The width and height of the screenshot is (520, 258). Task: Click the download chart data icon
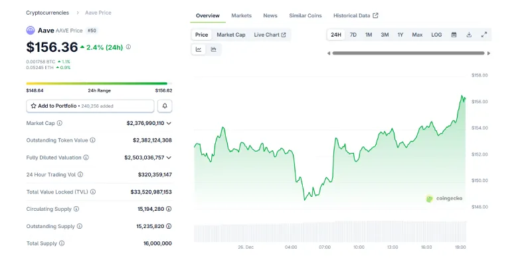(x=469, y=35)
